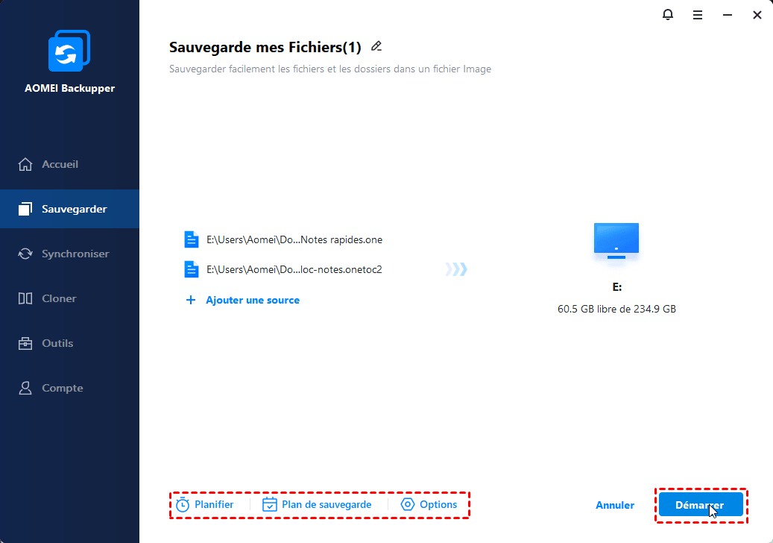Close the AOMEI Backupper window
The image size is (773, 543).
[757, 15]
